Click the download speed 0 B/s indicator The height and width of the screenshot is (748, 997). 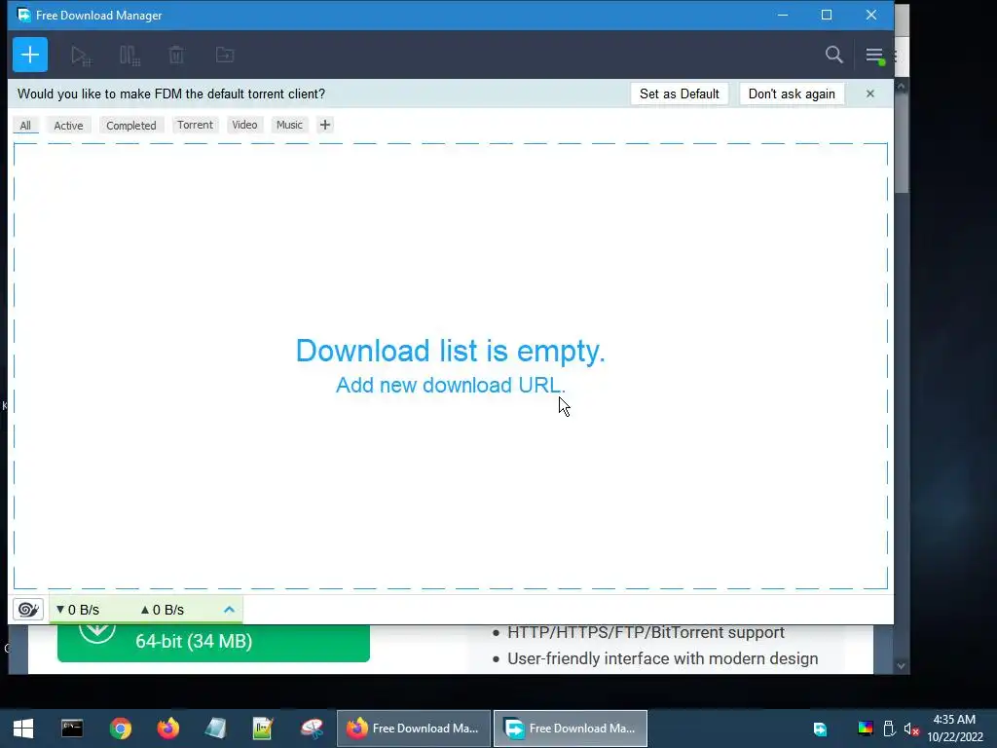[x=78, y=610]
